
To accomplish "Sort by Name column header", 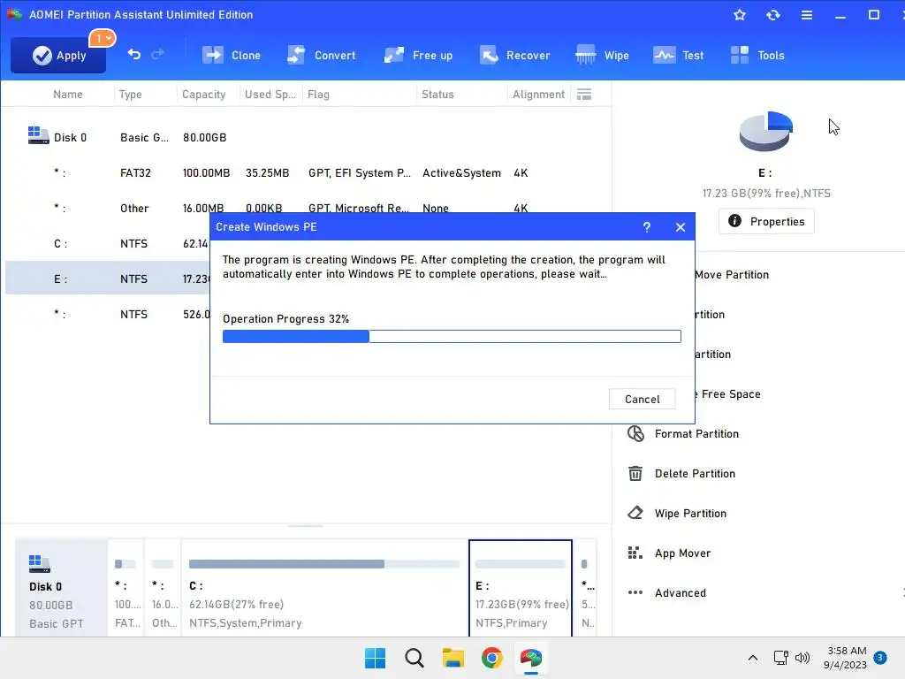I will [x=67, y=94].
